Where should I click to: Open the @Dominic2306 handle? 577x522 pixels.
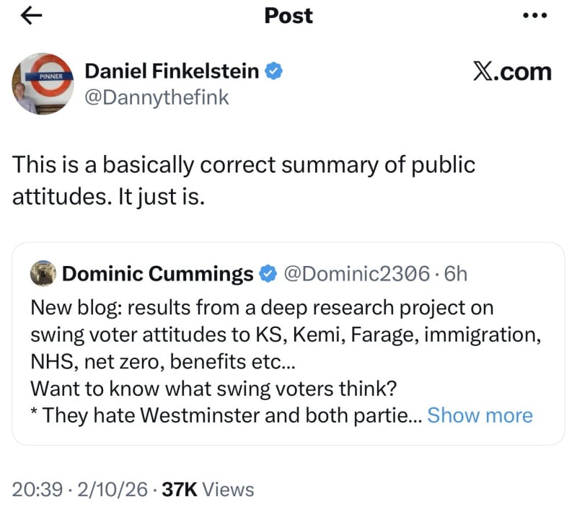(x=357, y=274)
